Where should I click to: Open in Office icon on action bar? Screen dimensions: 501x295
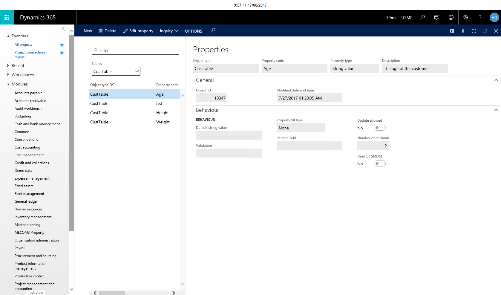coord(452,31)
